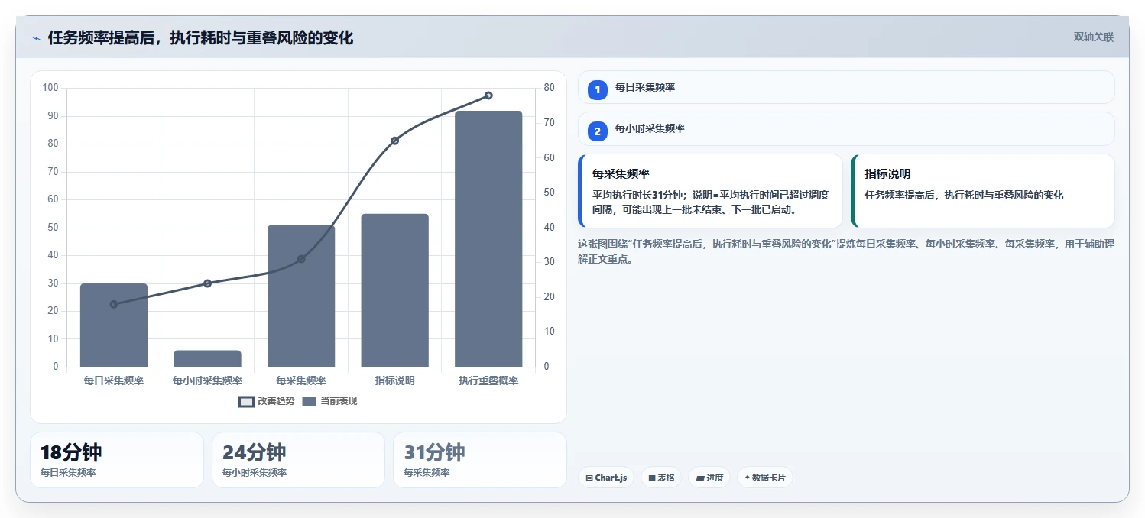This screenshot has width=1145, height=518.
Task: Click the Chart.js tag
Action: [606, 478]
